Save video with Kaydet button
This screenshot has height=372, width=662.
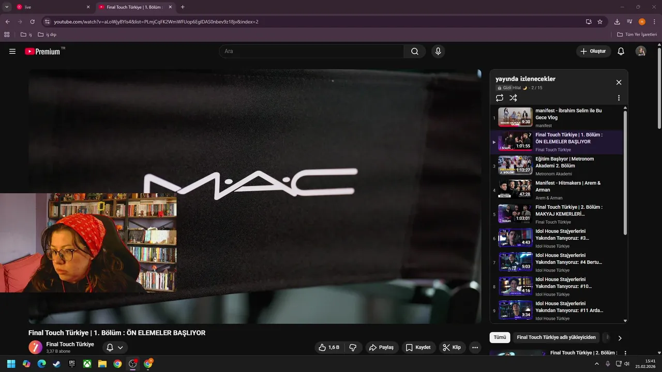[x=418, y=347]
